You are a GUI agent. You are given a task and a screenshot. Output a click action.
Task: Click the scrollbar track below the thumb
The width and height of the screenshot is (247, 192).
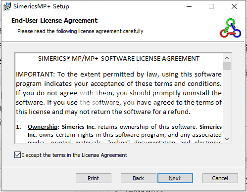point(227,103)
